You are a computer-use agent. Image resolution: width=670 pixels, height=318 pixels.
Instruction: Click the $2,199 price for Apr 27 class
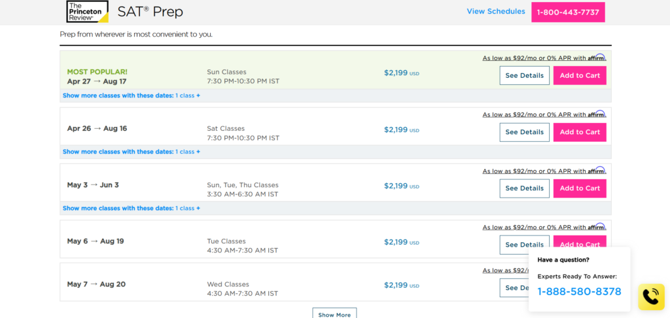coord(401,73)
